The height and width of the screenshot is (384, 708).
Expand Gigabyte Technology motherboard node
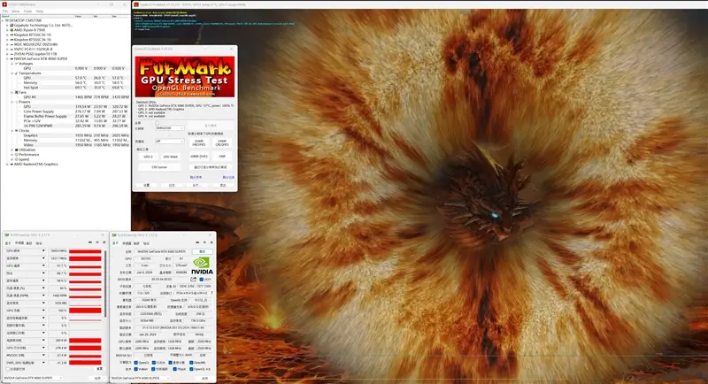7,26
